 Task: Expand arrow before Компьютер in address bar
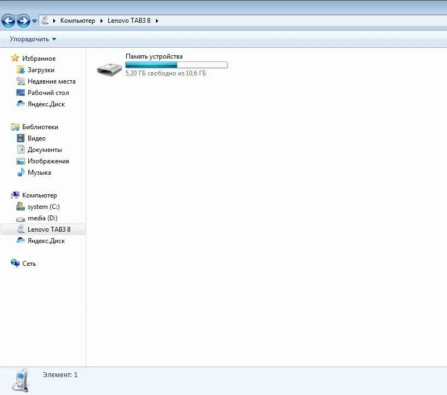(x=54, y=21)
